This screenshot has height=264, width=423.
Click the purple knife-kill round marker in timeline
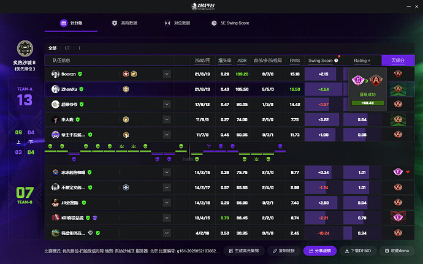209,146
